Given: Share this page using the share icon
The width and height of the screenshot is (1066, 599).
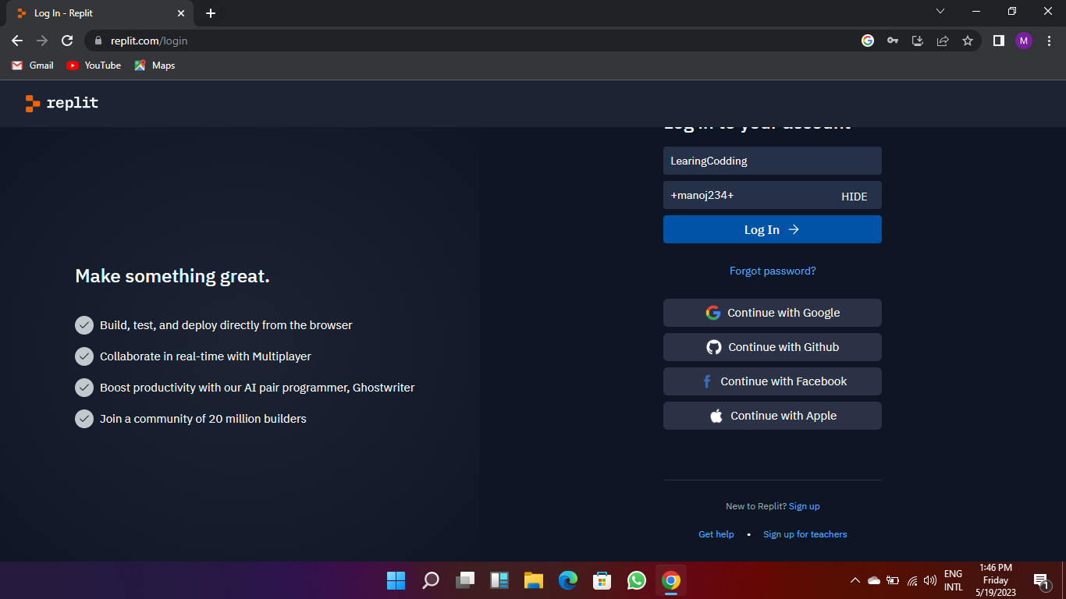Looking at the screenshot, I should click(943, 41).
